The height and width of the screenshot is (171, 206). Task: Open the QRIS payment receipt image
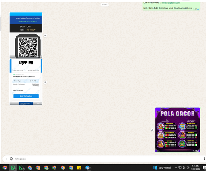26,82
